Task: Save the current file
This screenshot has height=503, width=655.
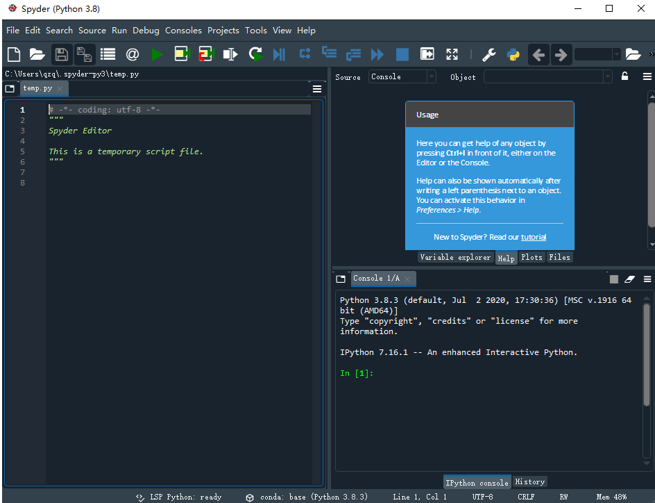Action: click(62, 54)
